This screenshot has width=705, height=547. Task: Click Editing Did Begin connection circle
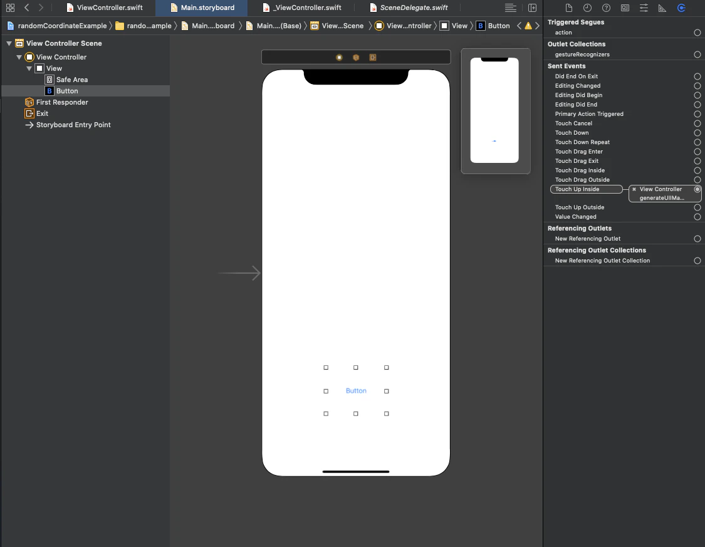(697, 95)
